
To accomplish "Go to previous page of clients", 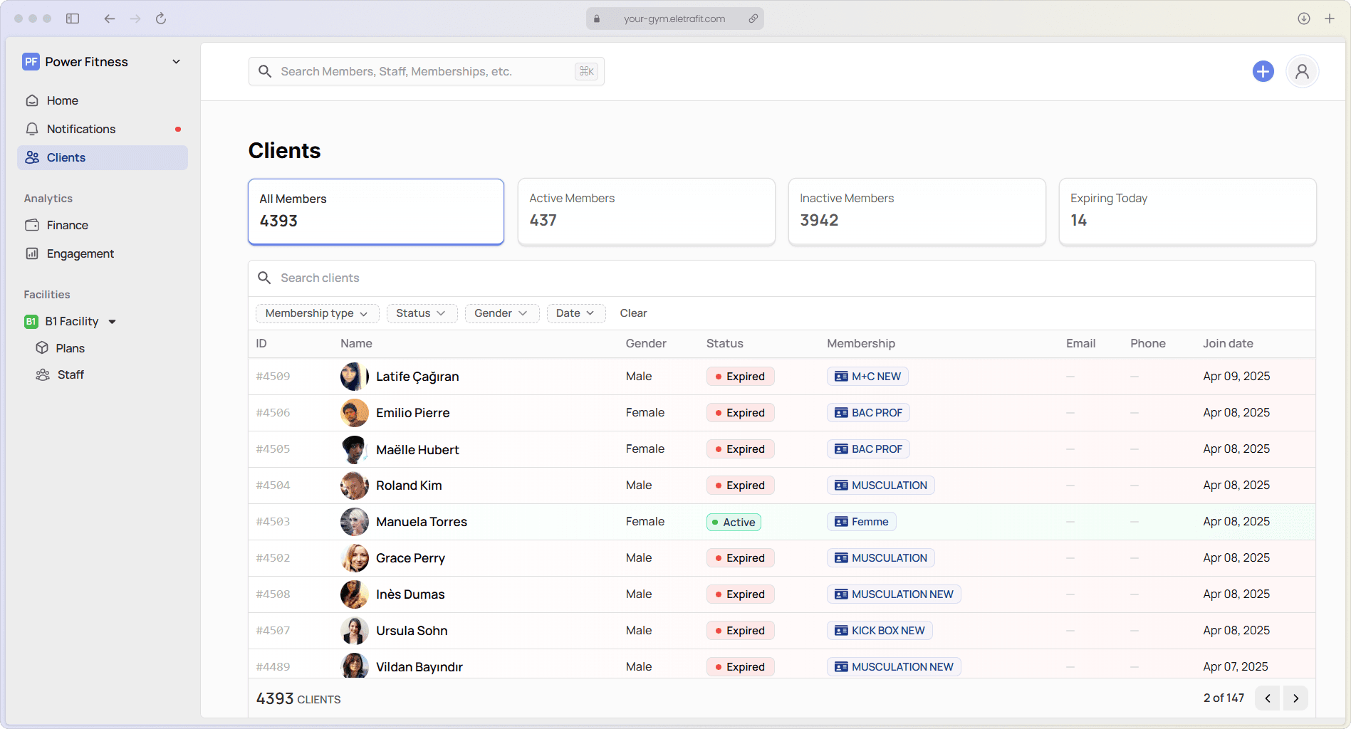I will 1268,698.
